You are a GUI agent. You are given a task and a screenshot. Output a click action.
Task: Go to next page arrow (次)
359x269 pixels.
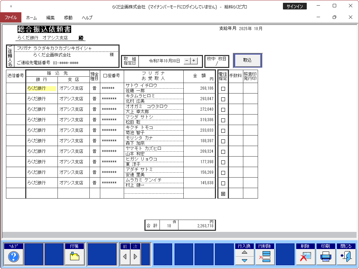pos(135,257)
